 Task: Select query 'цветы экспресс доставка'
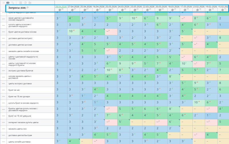click(x=20, y=84)
